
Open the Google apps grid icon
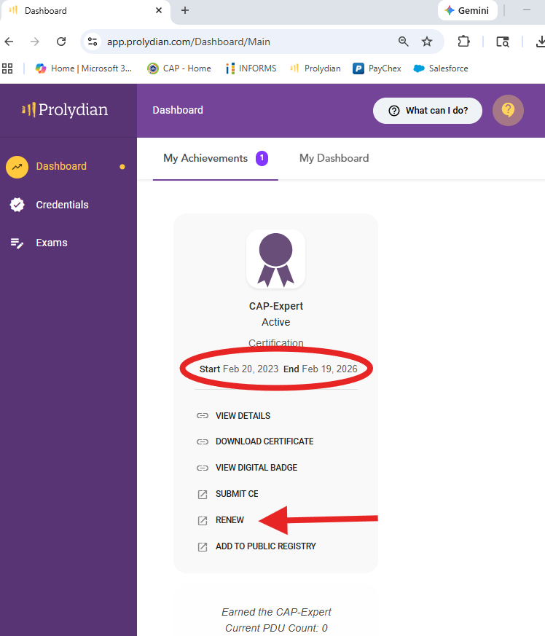point(8,68)
